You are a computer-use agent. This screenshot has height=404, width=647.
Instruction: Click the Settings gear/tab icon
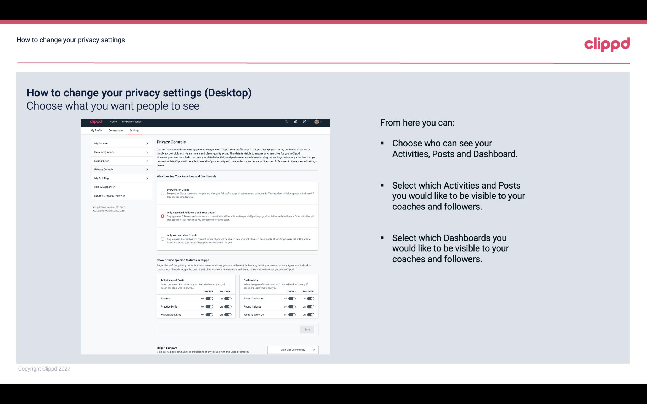tap(134, 130)
